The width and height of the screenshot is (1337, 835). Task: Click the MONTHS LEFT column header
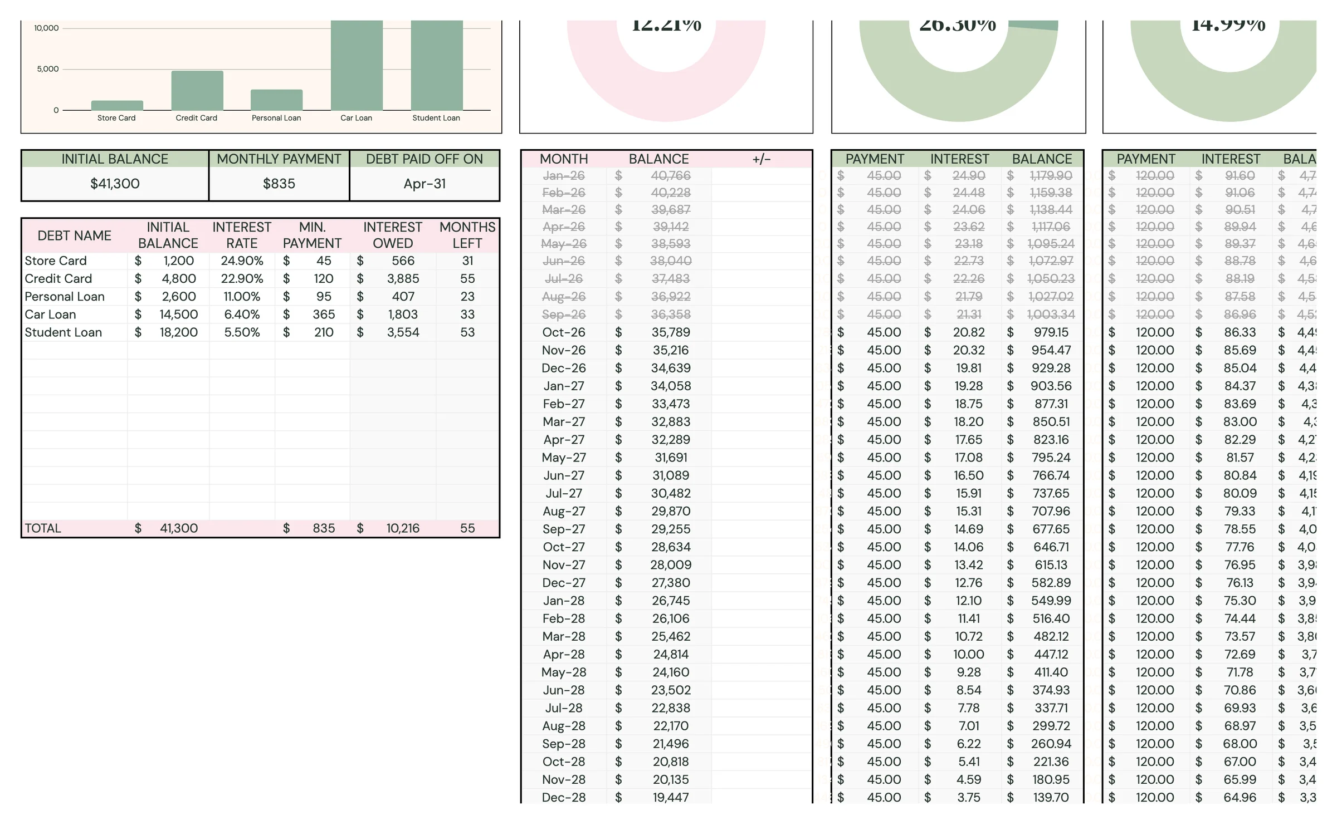[x=467, y=235]
